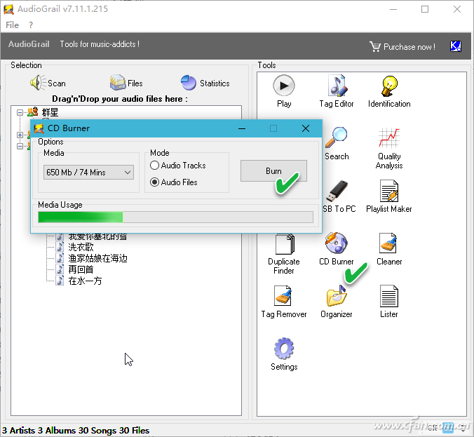Open the Playlist Maker tool
Image resolution: width=474 pixels, height=437 pixels.
(389, 196)
